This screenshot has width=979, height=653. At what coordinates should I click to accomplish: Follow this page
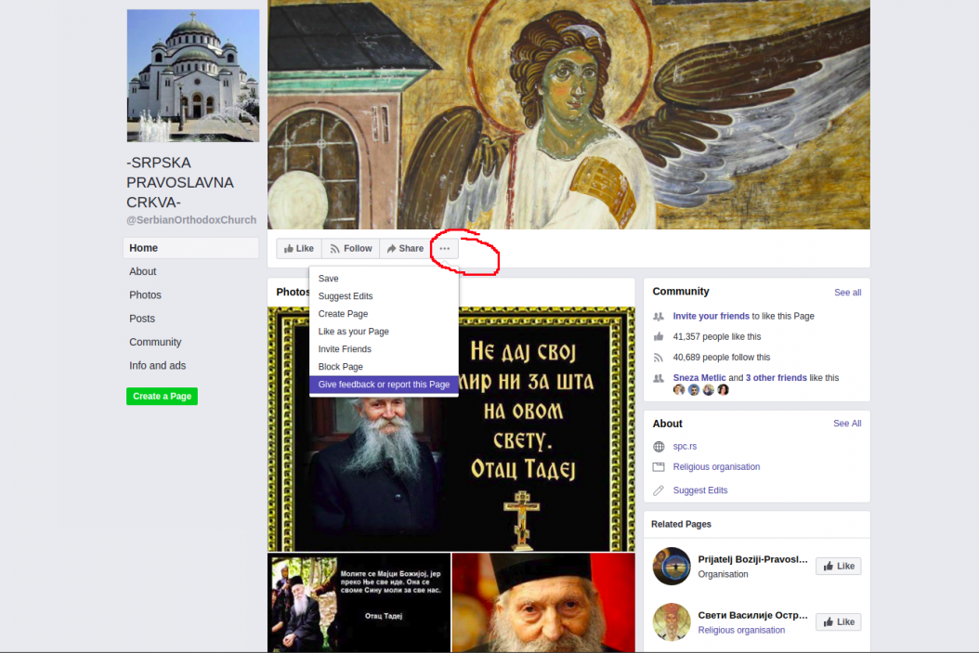pos(351,248)
